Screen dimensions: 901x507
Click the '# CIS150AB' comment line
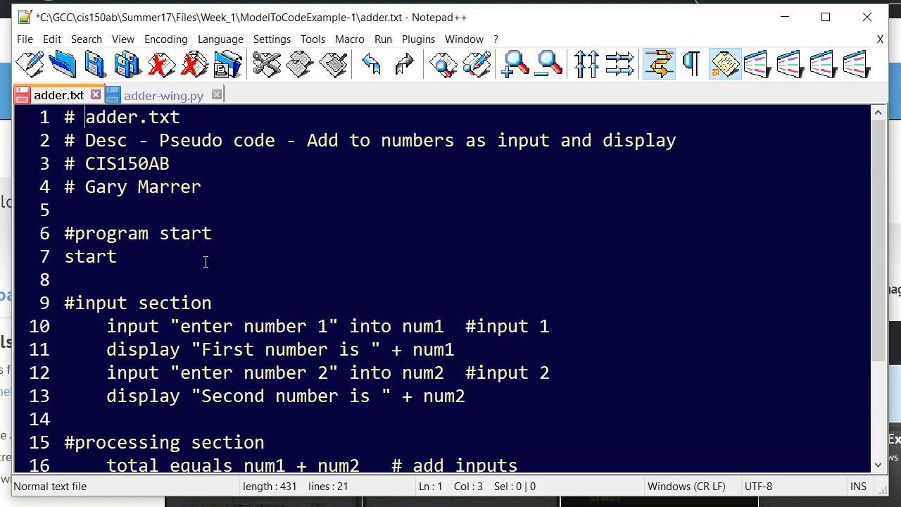tap(117, 163)
